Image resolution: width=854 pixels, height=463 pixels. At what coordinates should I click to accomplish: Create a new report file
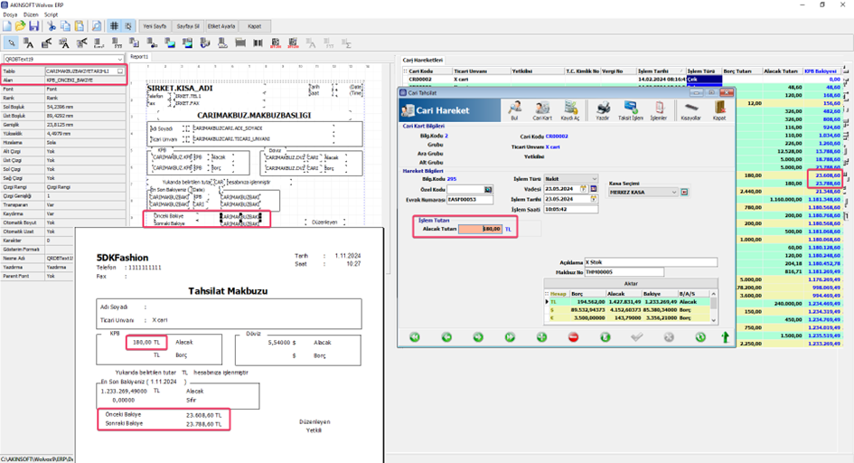(x=7, y=26)
